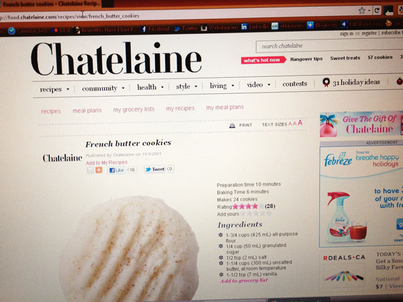403x302 pixels.
Task: Reload page using the refresh icon
Action: [377, 10]
